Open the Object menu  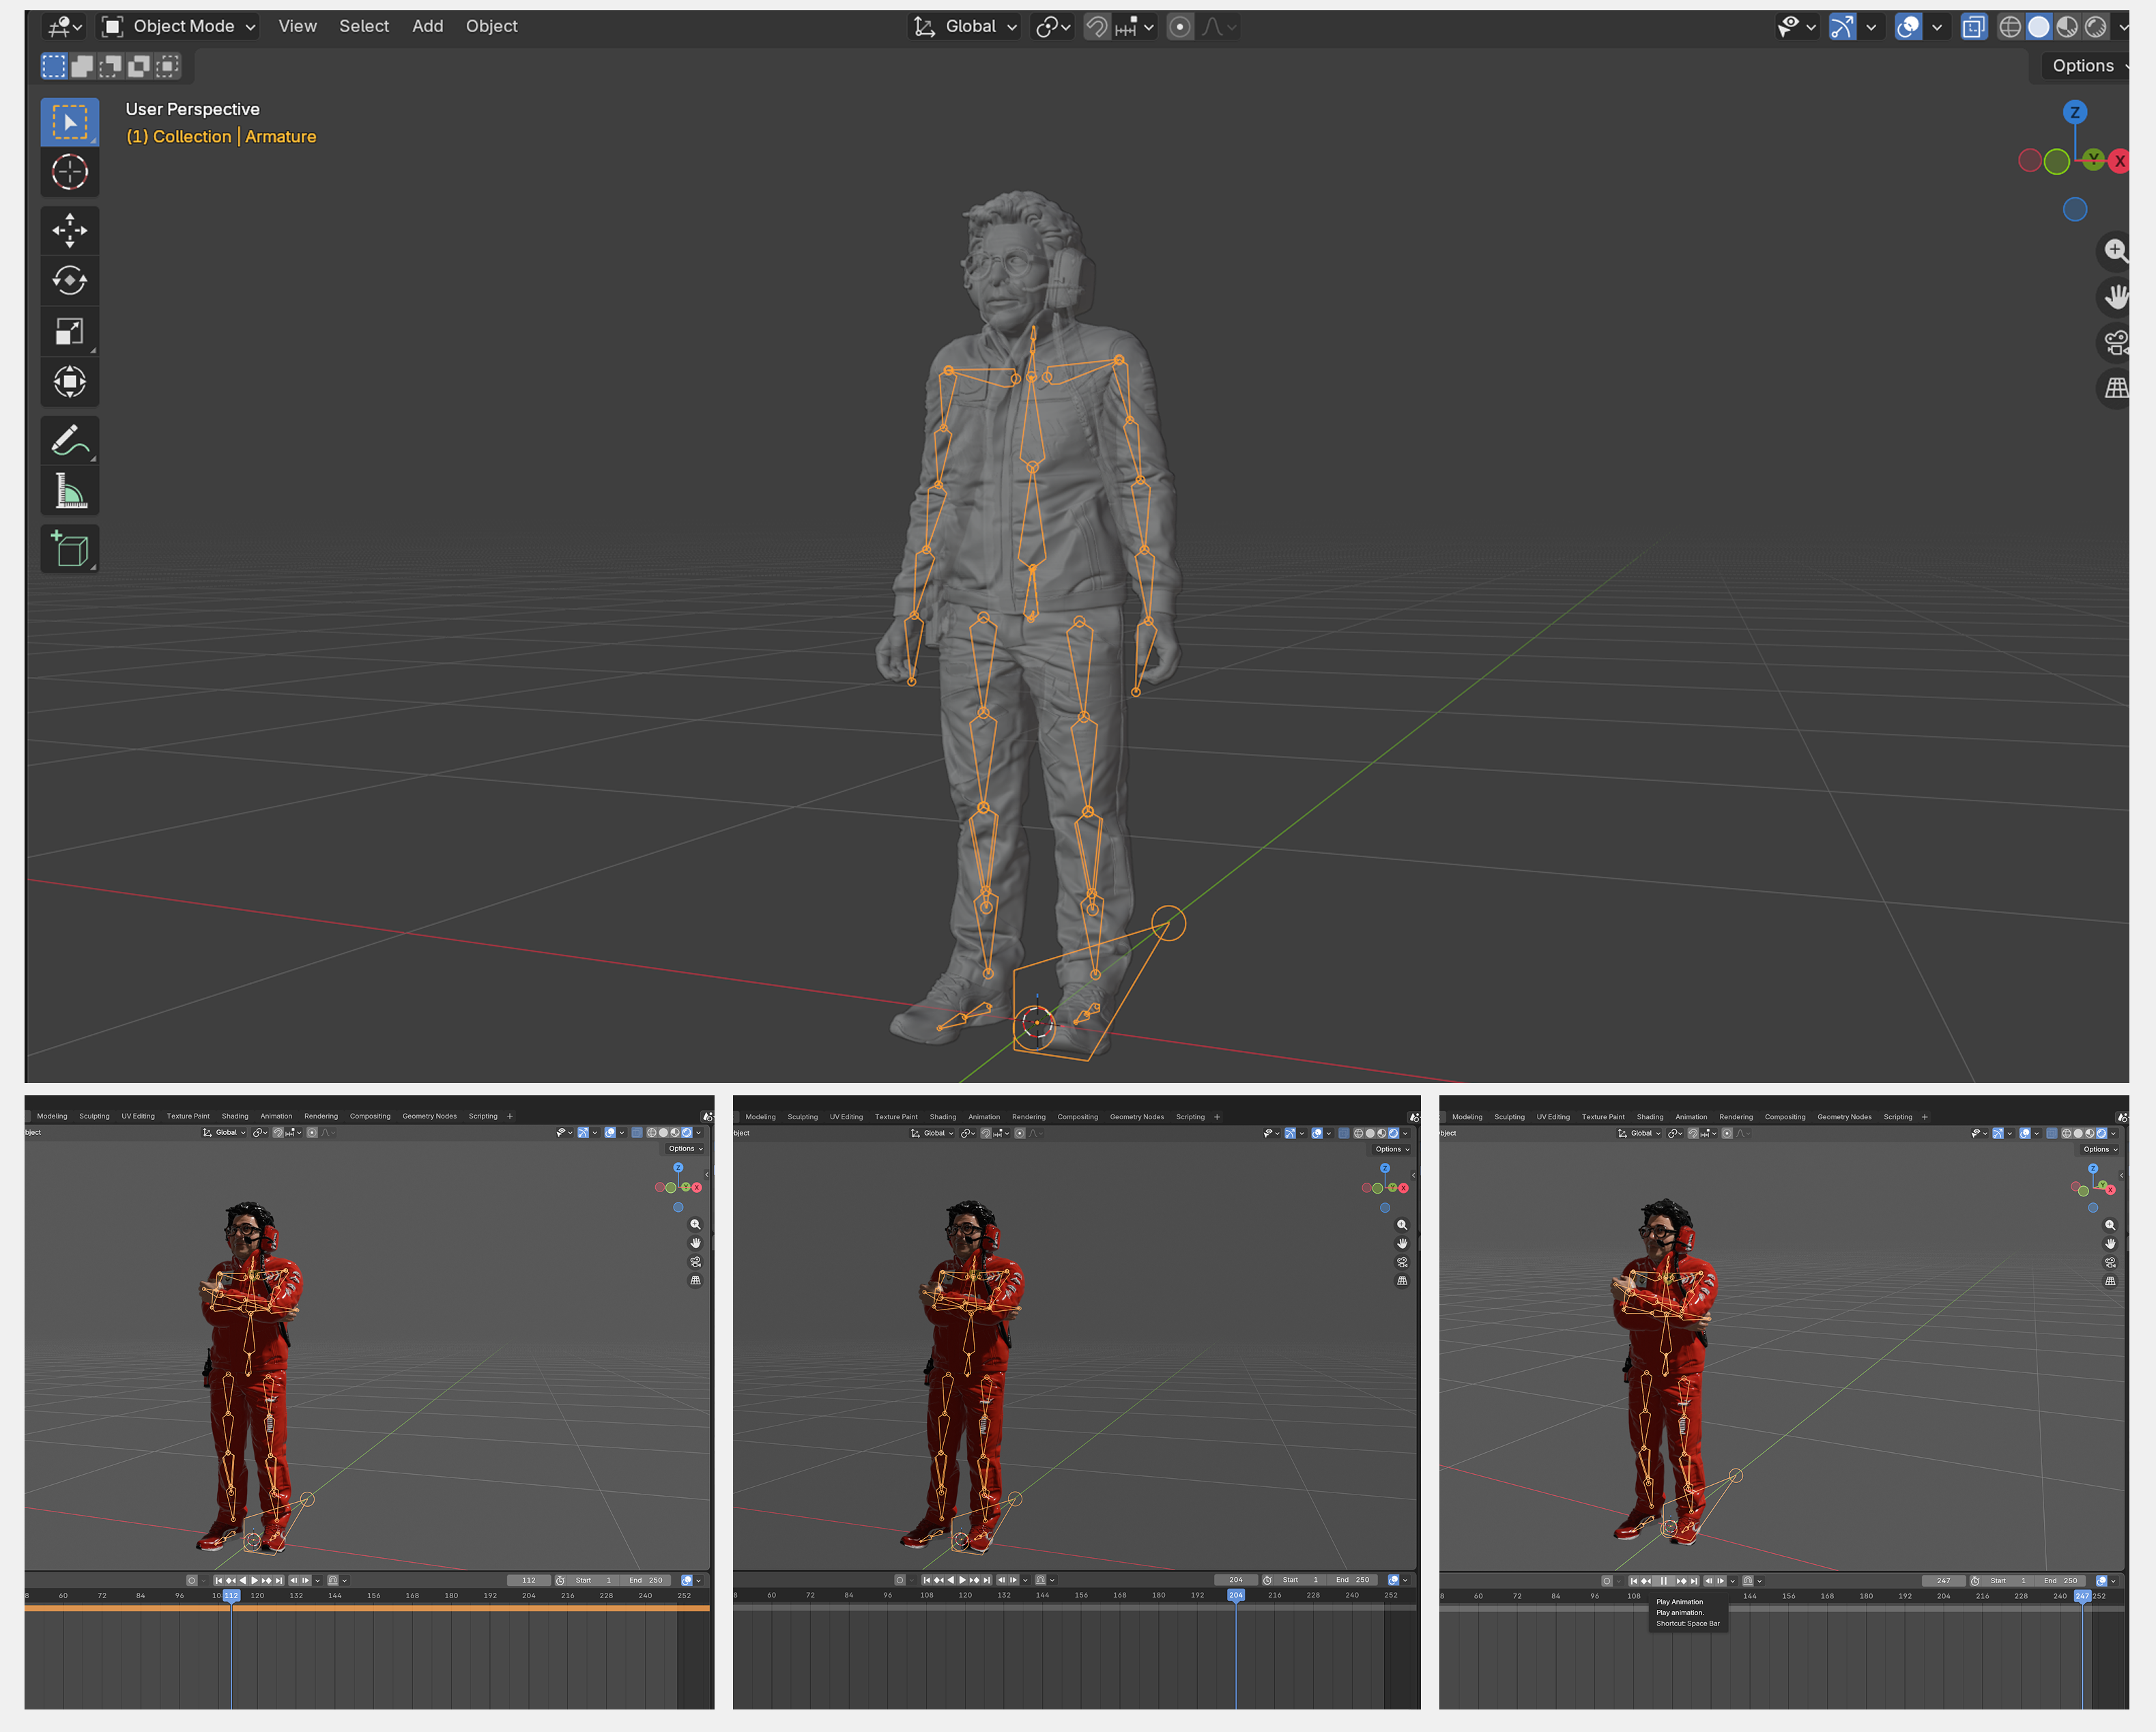coord(491,26)
